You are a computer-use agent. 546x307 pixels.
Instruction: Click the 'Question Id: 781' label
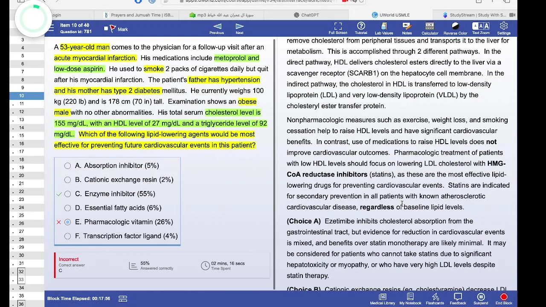pyautogui.click(x=76, y=32)
